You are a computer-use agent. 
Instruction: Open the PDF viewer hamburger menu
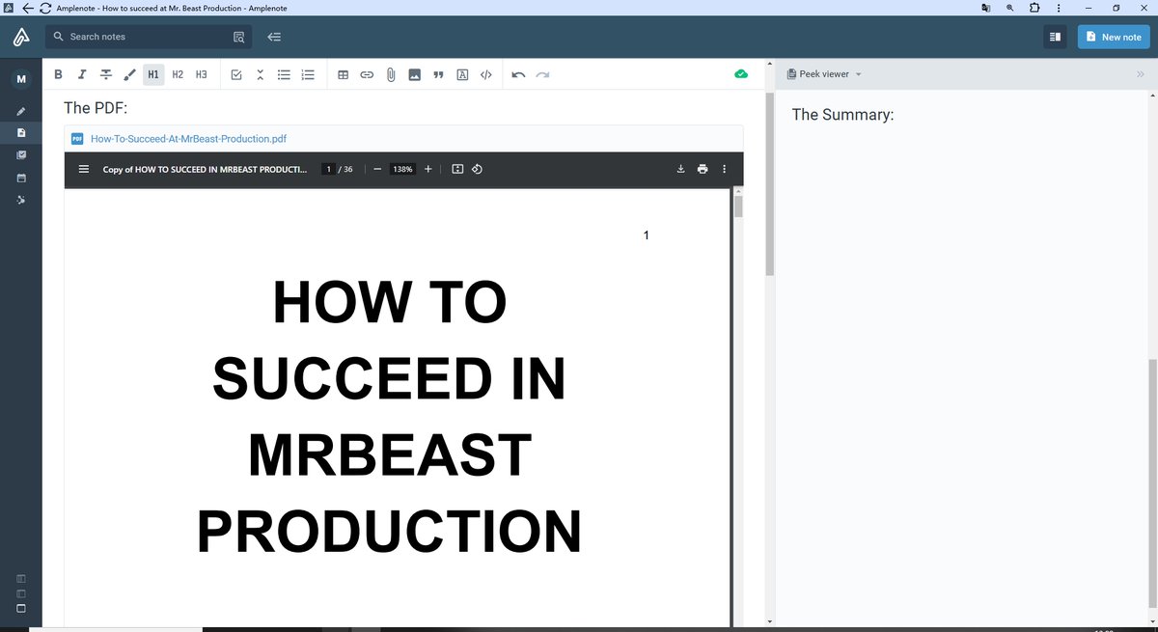(x=83, y=169)
